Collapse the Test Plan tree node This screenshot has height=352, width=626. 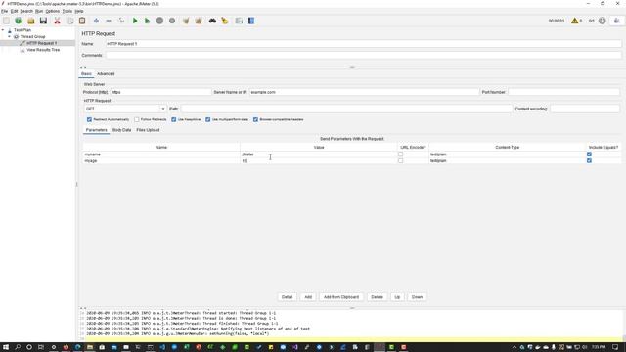tap(3, 30)
